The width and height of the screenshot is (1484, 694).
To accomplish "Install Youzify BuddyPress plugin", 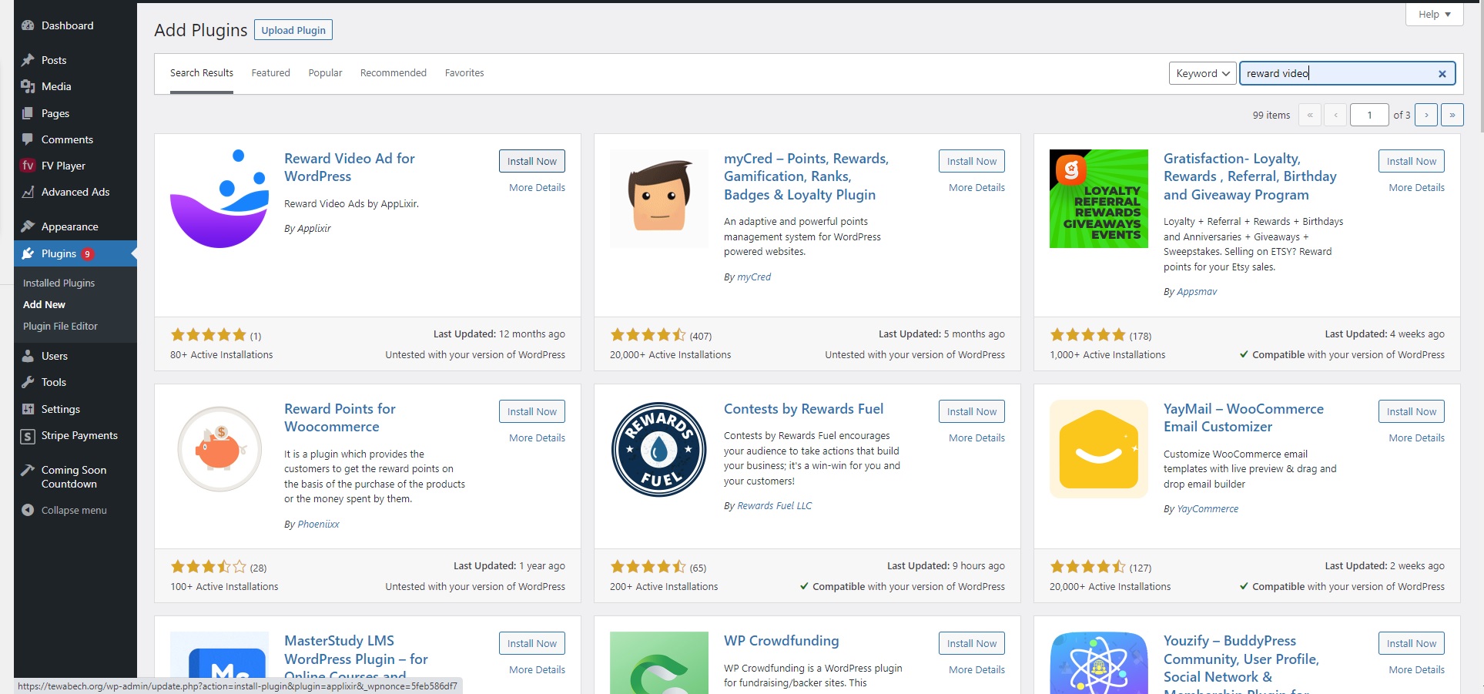I will [x=1411, y=643].
